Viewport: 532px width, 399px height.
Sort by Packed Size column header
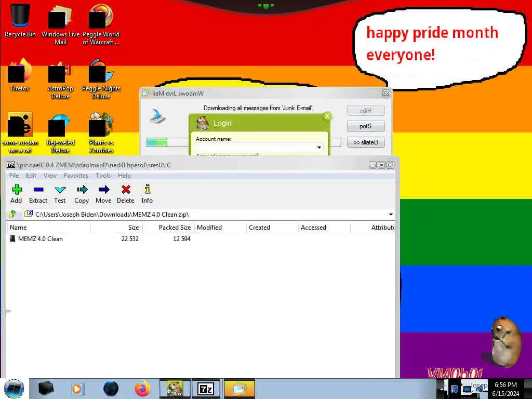point(169,228)
